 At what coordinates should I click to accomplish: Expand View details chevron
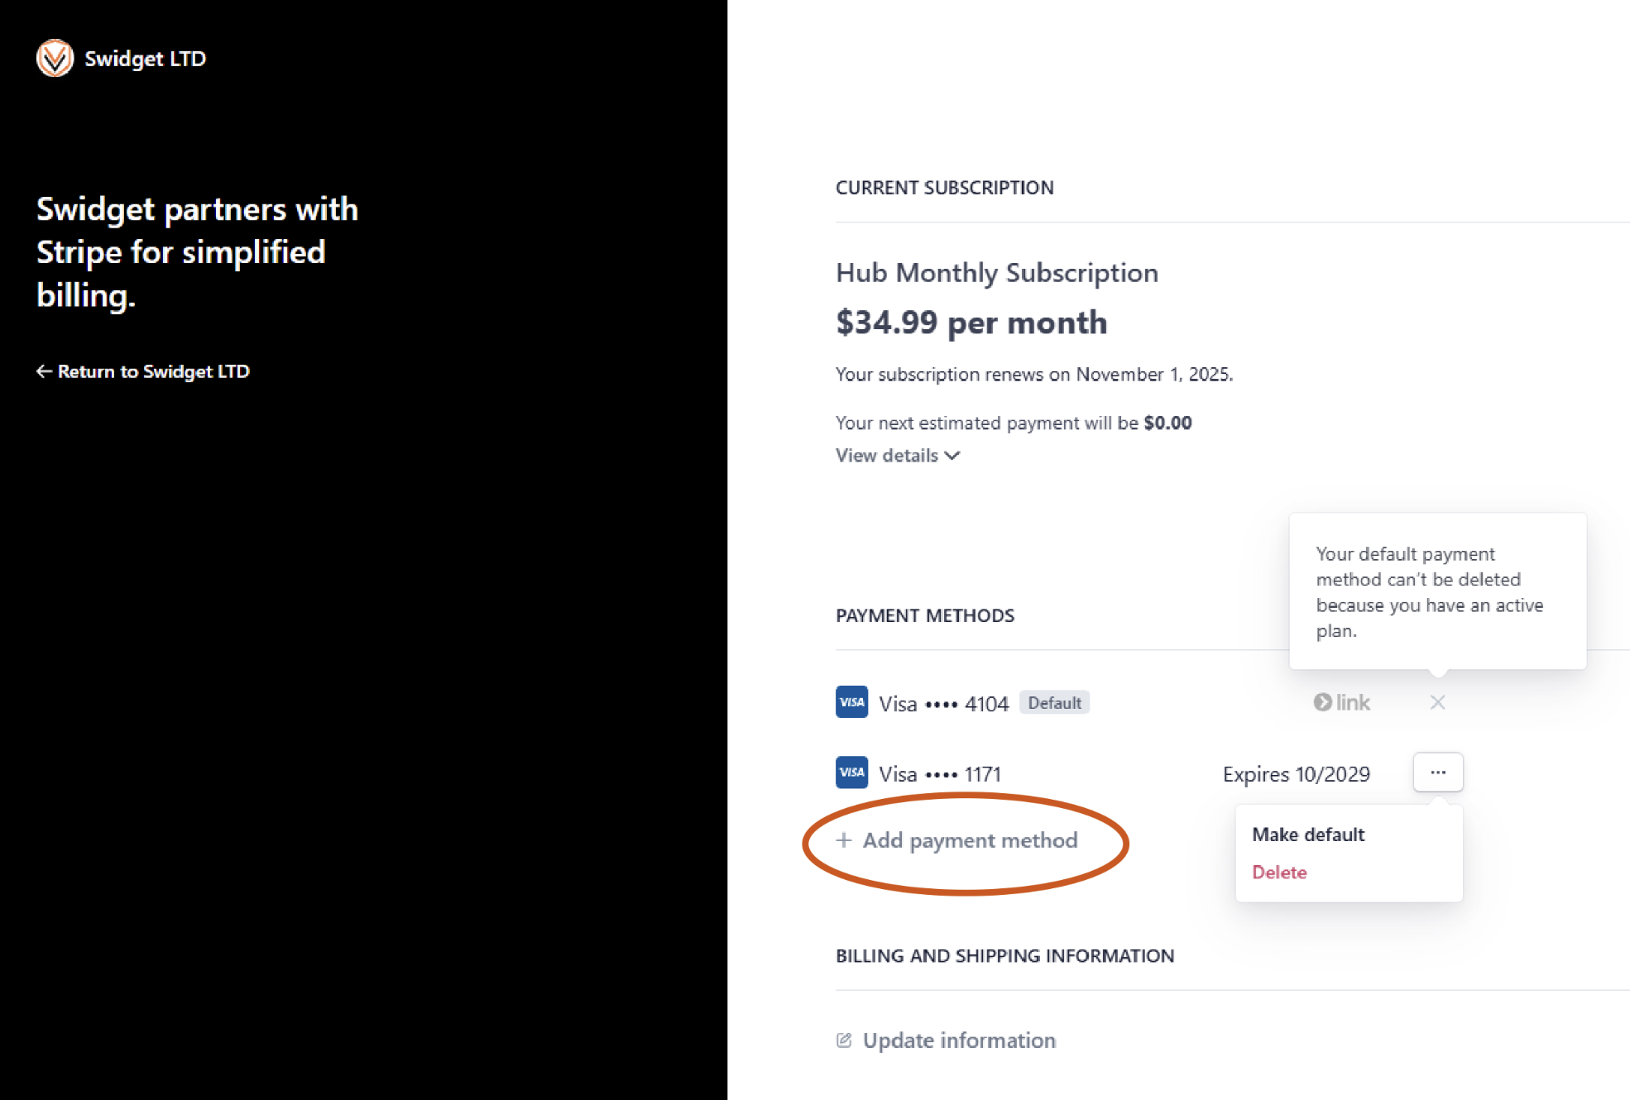tap(952, 456)
